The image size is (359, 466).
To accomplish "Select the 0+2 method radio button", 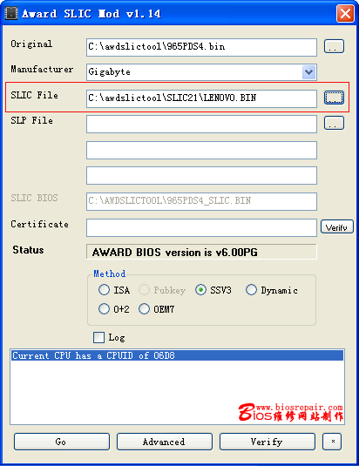I will 104,309.
